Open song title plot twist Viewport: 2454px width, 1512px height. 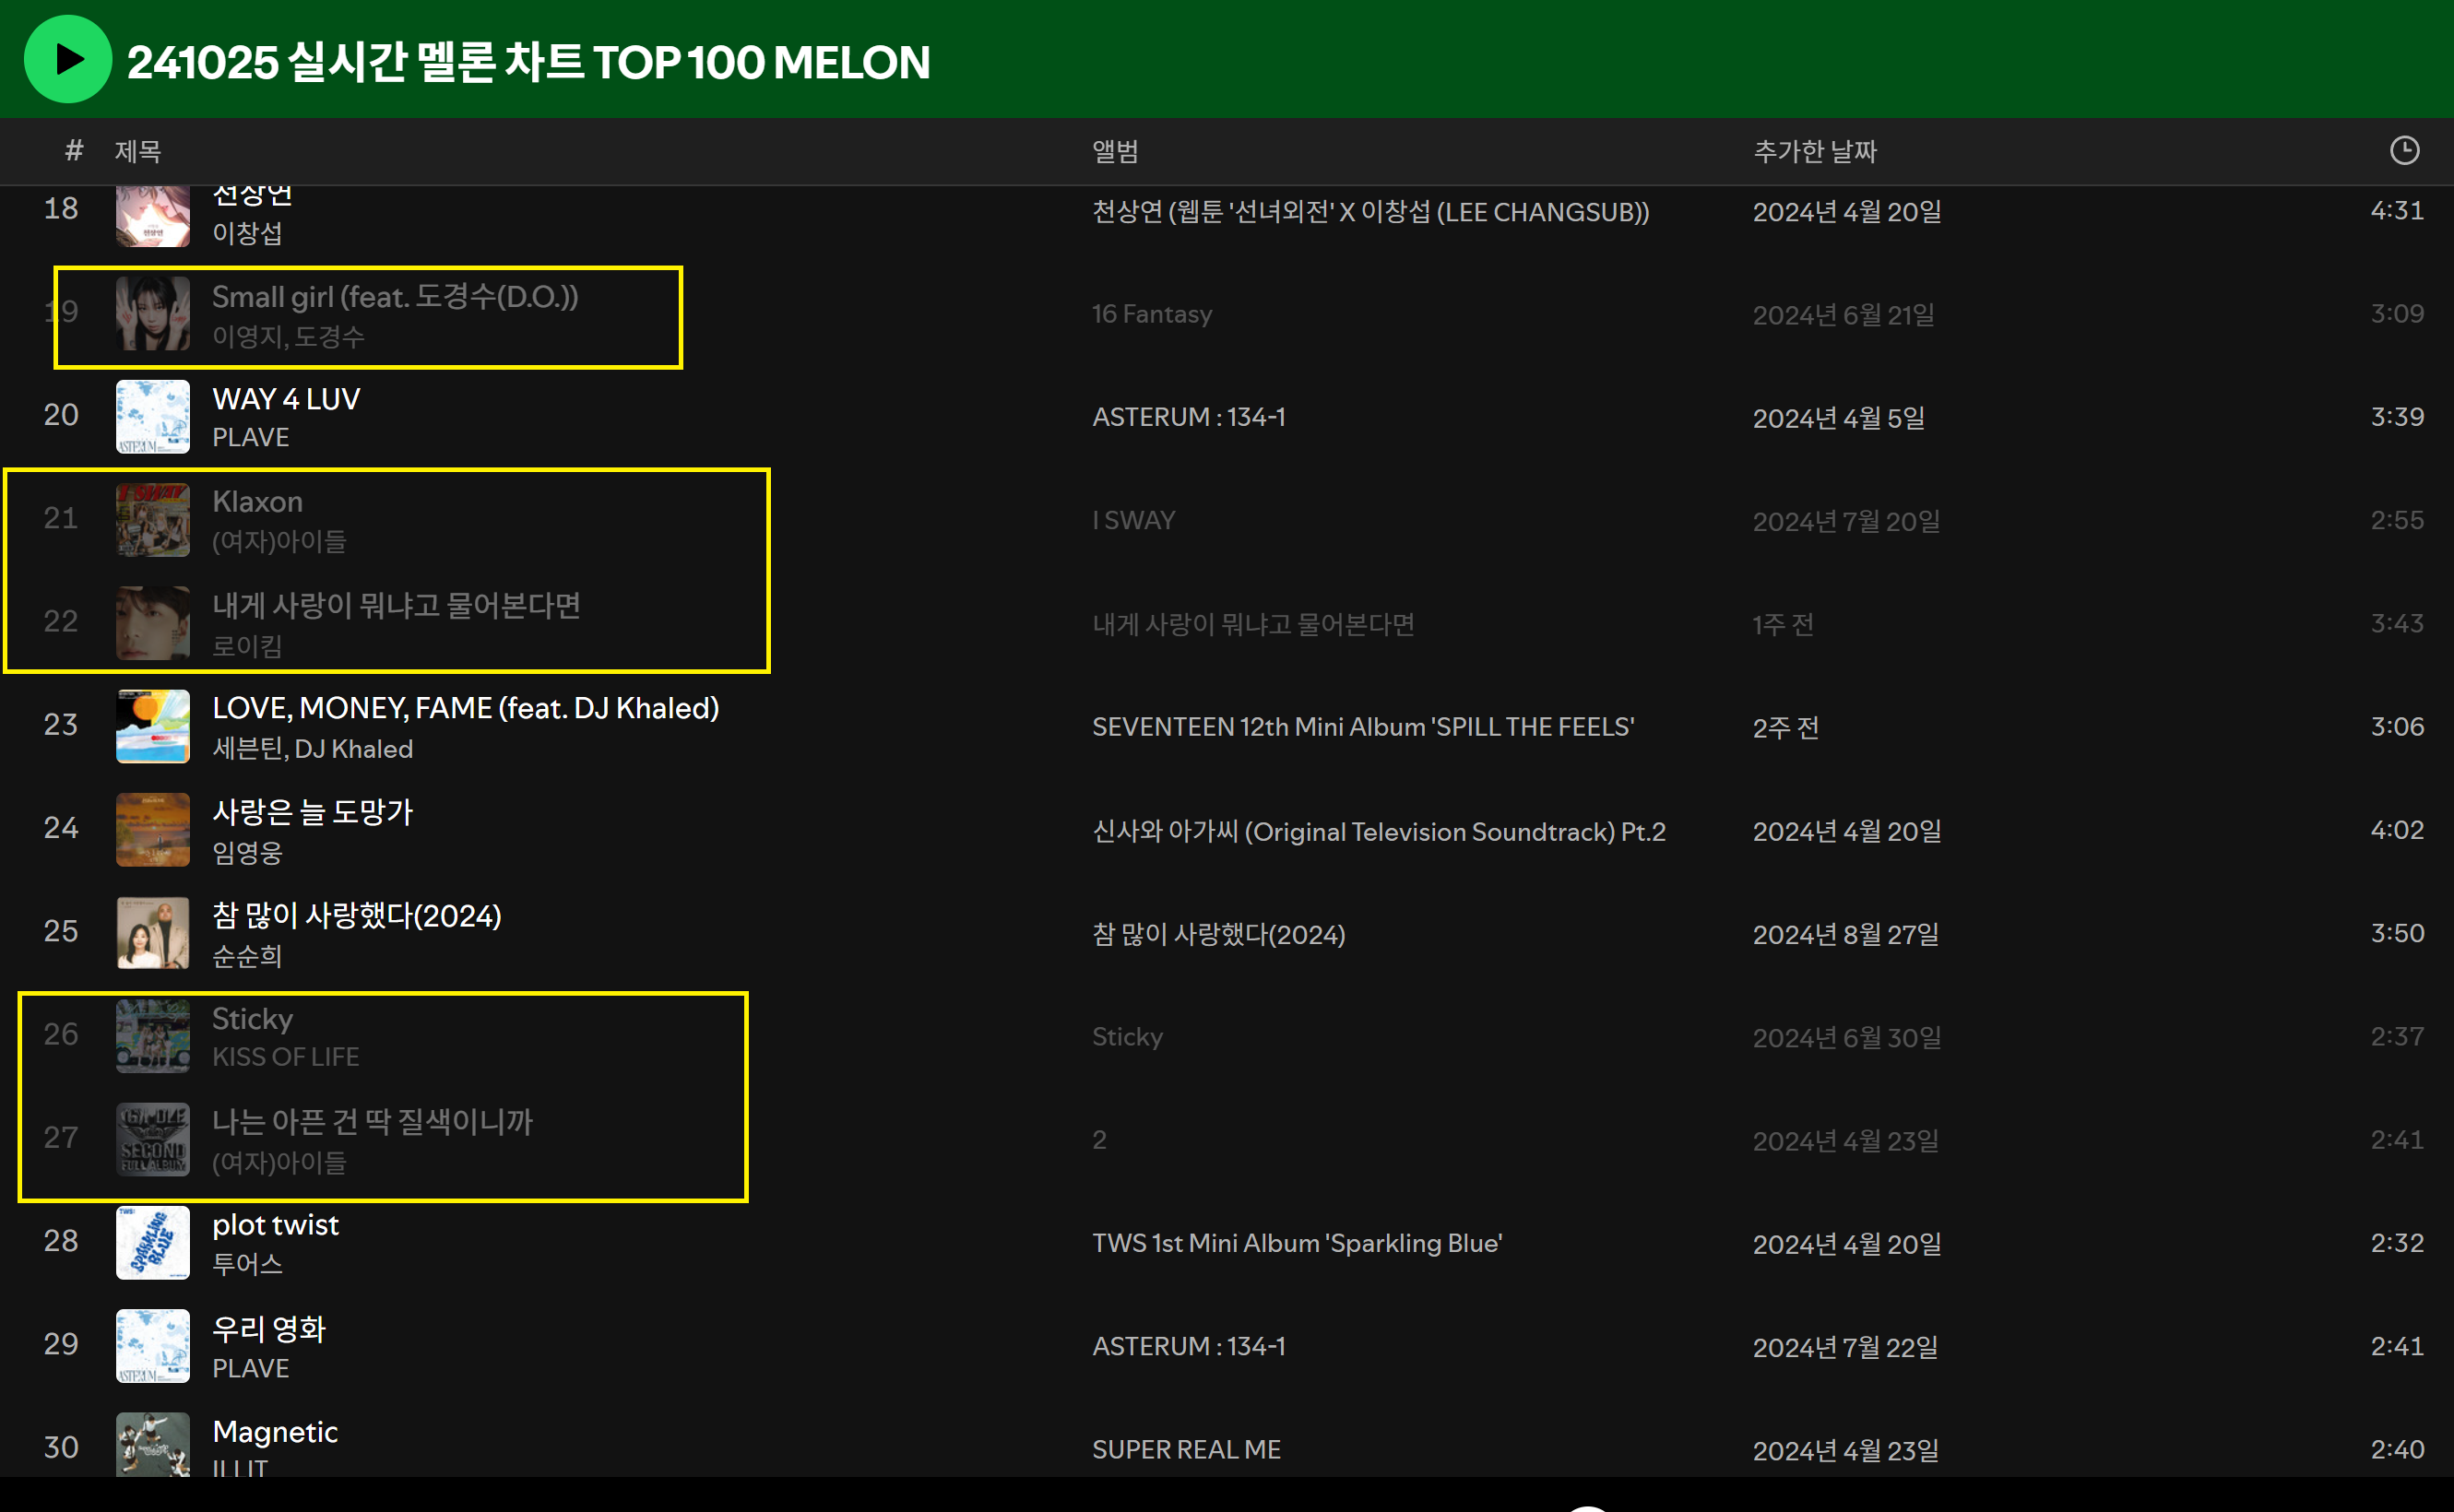(275, 1225)
